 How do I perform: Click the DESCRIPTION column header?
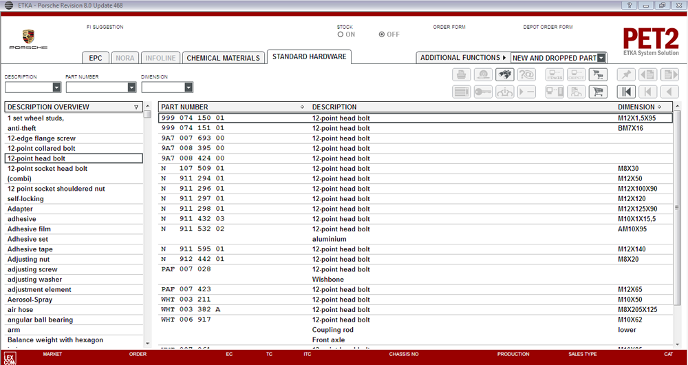(x=334, y=107)
